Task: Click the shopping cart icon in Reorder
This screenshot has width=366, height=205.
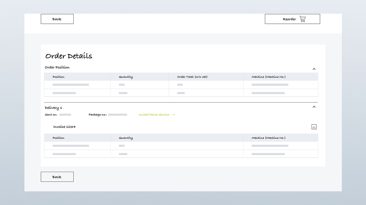Action: click(302, 19)
